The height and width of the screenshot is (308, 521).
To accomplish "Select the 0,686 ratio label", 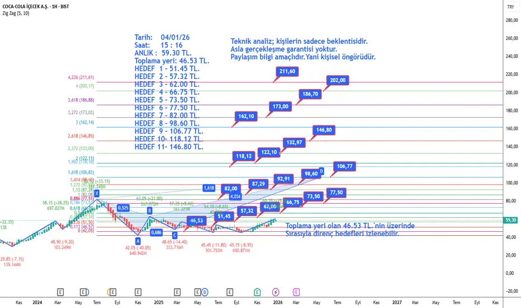I will point(156,232).
